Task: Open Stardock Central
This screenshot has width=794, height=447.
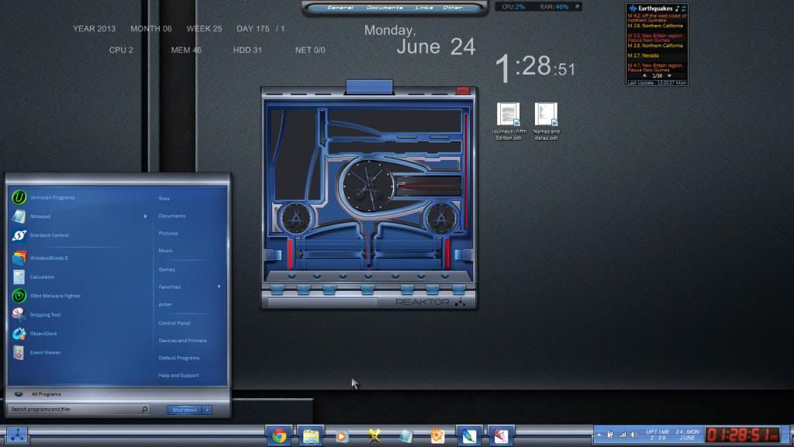Action: [x=40, y=235]
